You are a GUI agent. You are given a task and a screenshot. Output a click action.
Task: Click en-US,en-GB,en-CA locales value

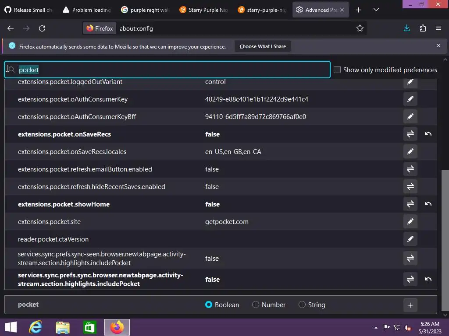[233, 152]
